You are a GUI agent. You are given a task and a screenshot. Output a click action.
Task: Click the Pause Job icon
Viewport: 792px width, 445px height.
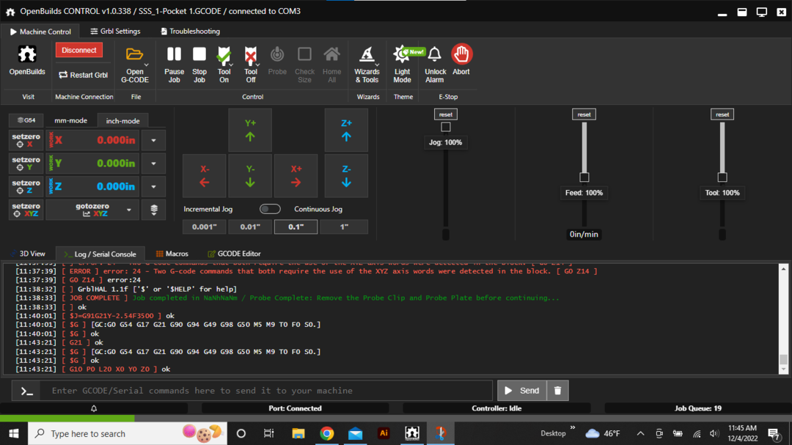[x=174, y=55]
